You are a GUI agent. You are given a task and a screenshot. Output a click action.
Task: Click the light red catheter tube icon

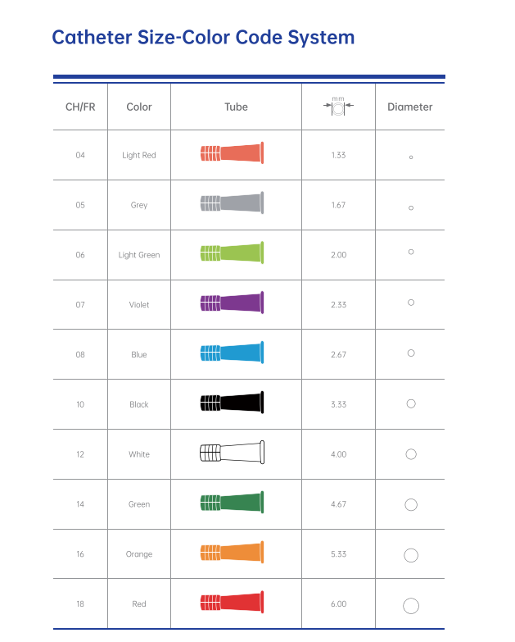[233, 153]
